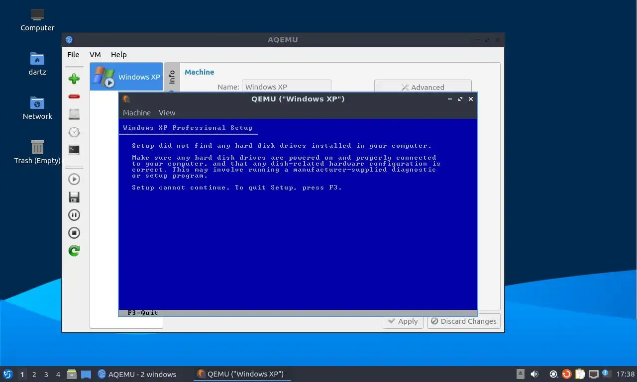Open the dartz home folder desktop icon
The image size is (637, 382).
pyautogui.click(x=37, y=64)
